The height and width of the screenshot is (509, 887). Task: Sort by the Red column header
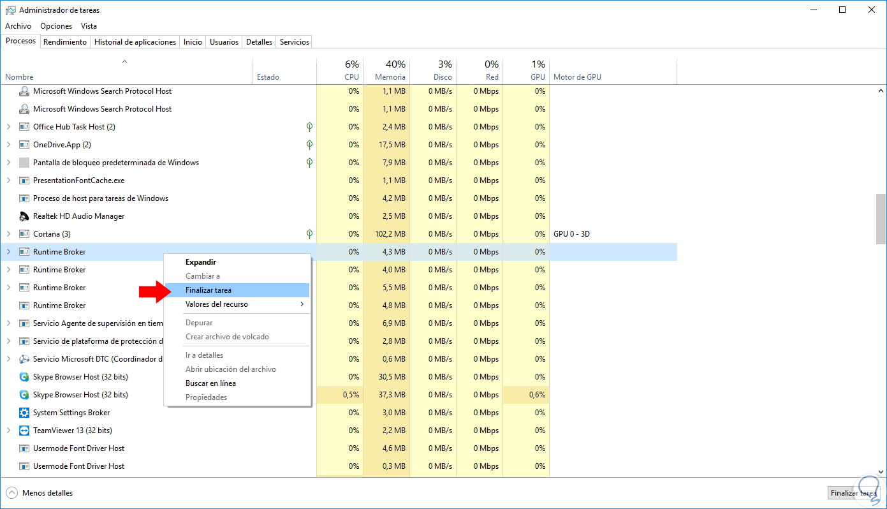coord(480,71)
